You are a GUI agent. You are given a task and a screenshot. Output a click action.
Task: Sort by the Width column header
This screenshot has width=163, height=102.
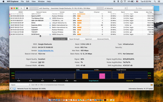coord(110,12)
